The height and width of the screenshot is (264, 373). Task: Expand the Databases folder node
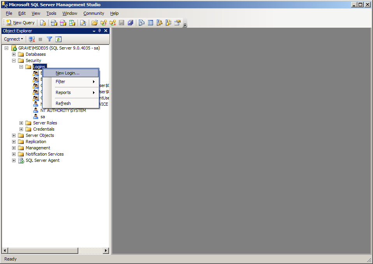14,54
